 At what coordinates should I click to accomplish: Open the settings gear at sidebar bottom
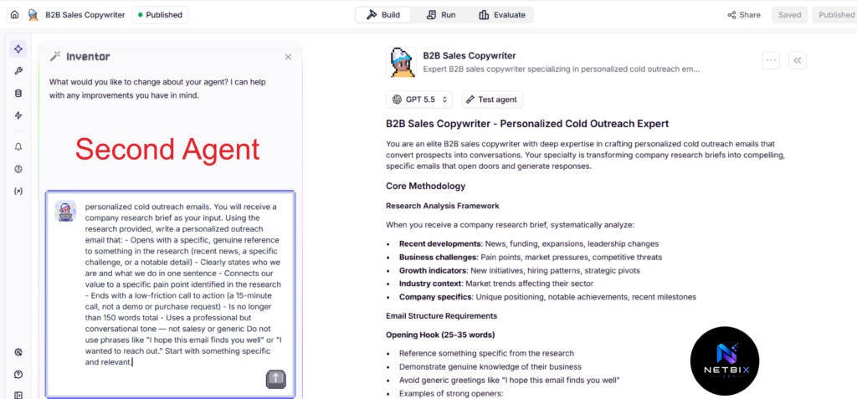point(18,352)
